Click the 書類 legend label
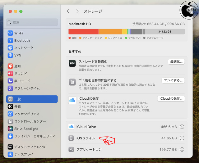This screenshot has width=199, height=163. 74,38
